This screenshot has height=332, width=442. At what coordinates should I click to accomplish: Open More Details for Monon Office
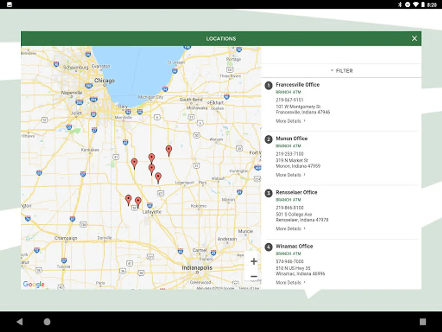click(290, 175)
